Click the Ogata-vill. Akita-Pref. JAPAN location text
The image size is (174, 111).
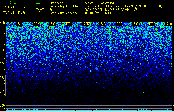tap(123, 6)
